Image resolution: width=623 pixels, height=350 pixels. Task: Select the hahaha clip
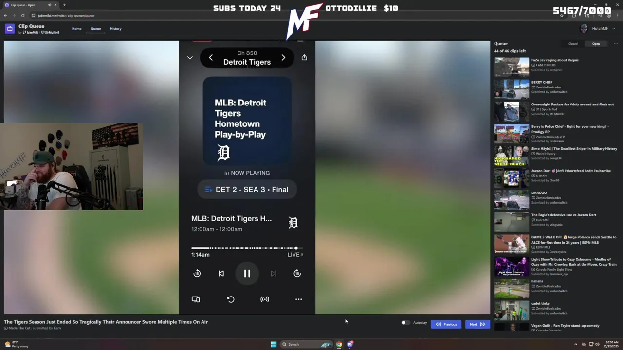click(556, 287)
